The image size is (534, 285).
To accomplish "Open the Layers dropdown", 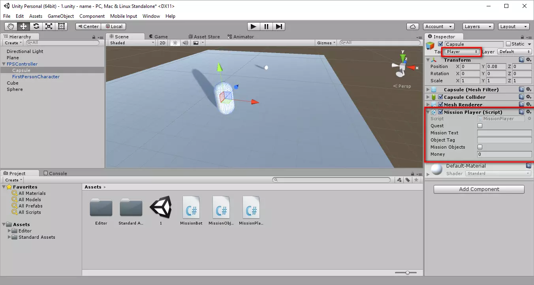I will 478,26.
